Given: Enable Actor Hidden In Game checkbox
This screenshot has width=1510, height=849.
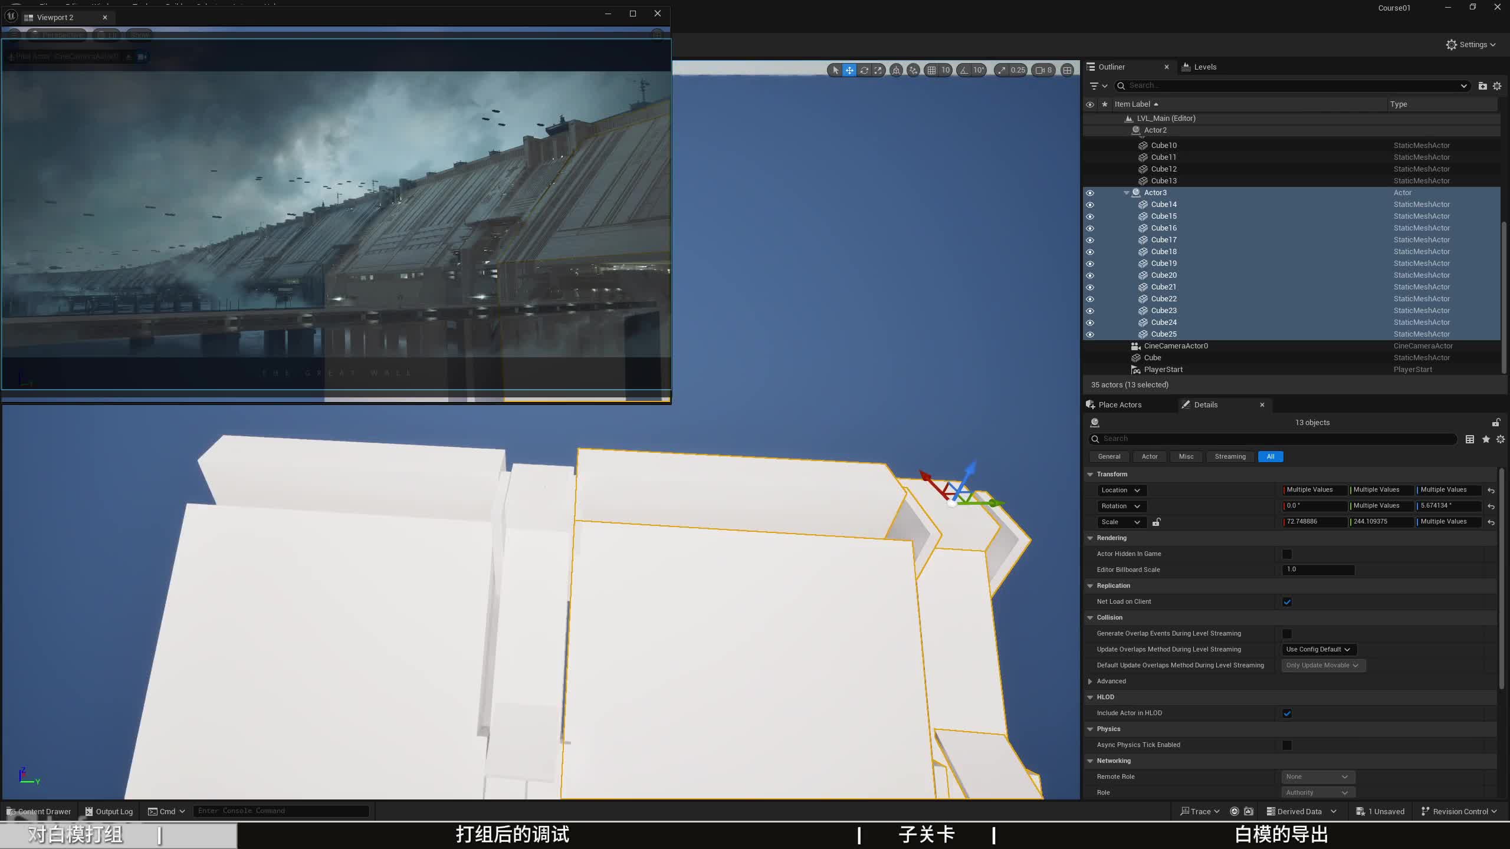Looking at the screenshot, I should point(1287,554).
